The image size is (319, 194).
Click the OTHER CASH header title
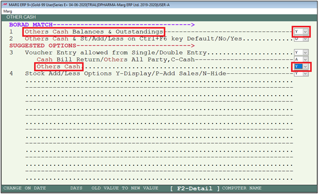[x=21, y=17]
